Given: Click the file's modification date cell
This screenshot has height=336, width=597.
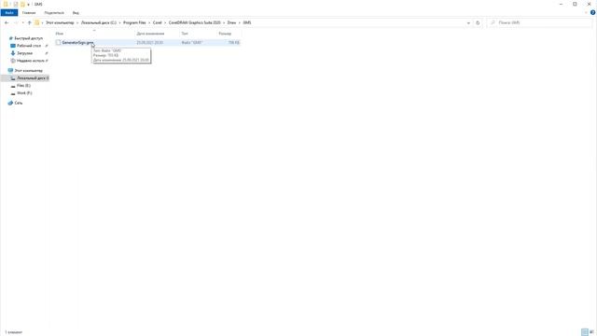Looking at the screenshot, I should pos(150,43).
